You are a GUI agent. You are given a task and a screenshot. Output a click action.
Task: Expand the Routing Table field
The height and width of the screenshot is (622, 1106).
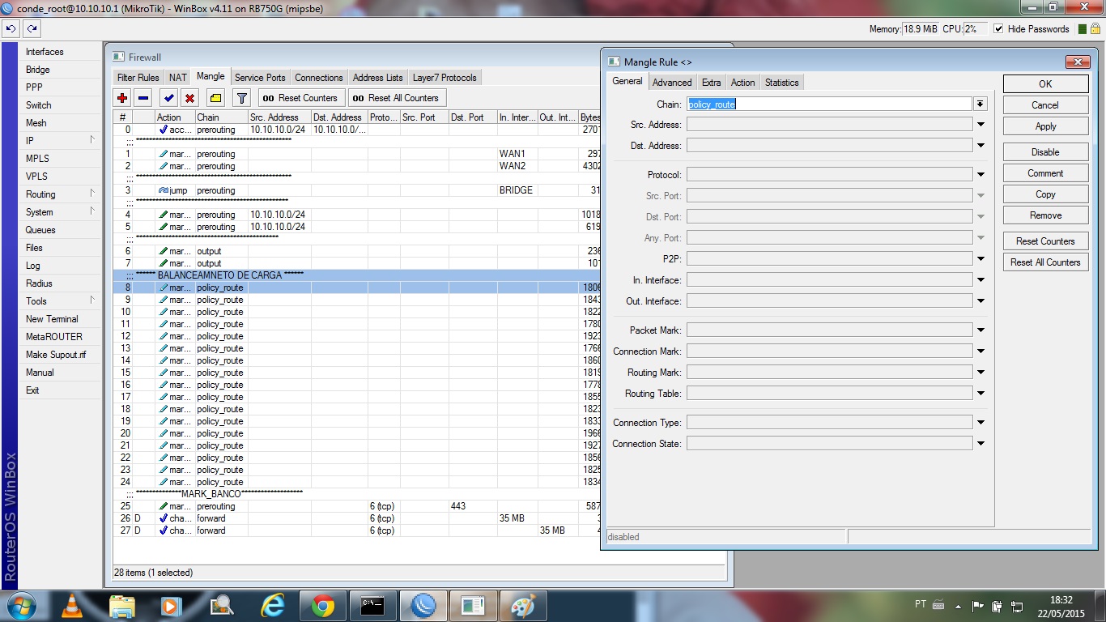click(981, 394)
